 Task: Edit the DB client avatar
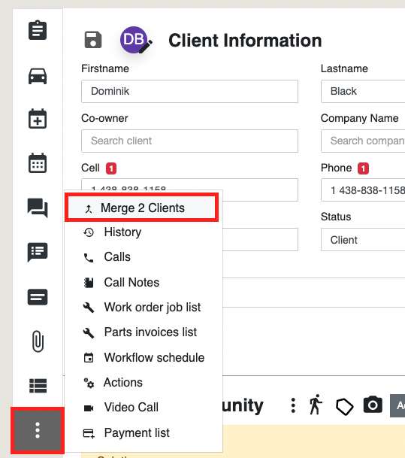[134, 40]
